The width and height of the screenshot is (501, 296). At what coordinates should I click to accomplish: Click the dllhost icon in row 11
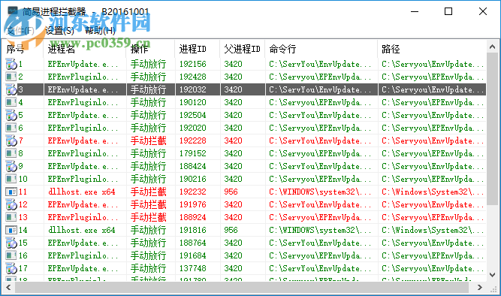click(11, 192)
